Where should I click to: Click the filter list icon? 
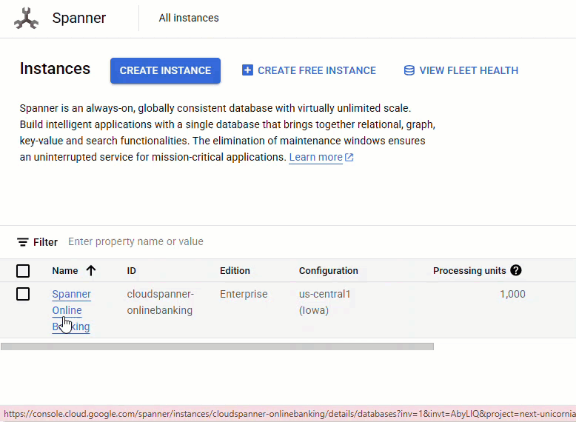(23, 242)
